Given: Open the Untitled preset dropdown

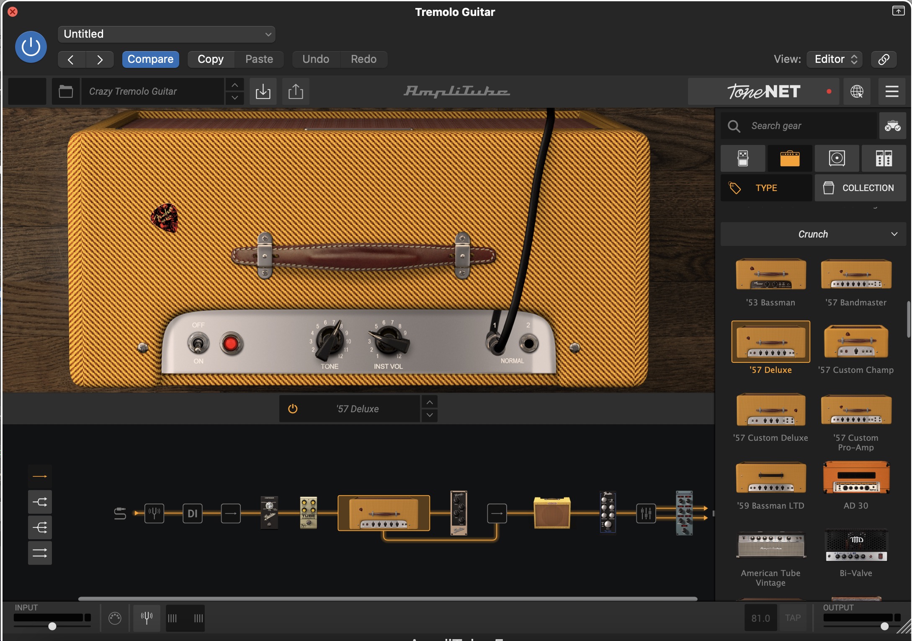Looking at the screenshot, I should [167, 34].
